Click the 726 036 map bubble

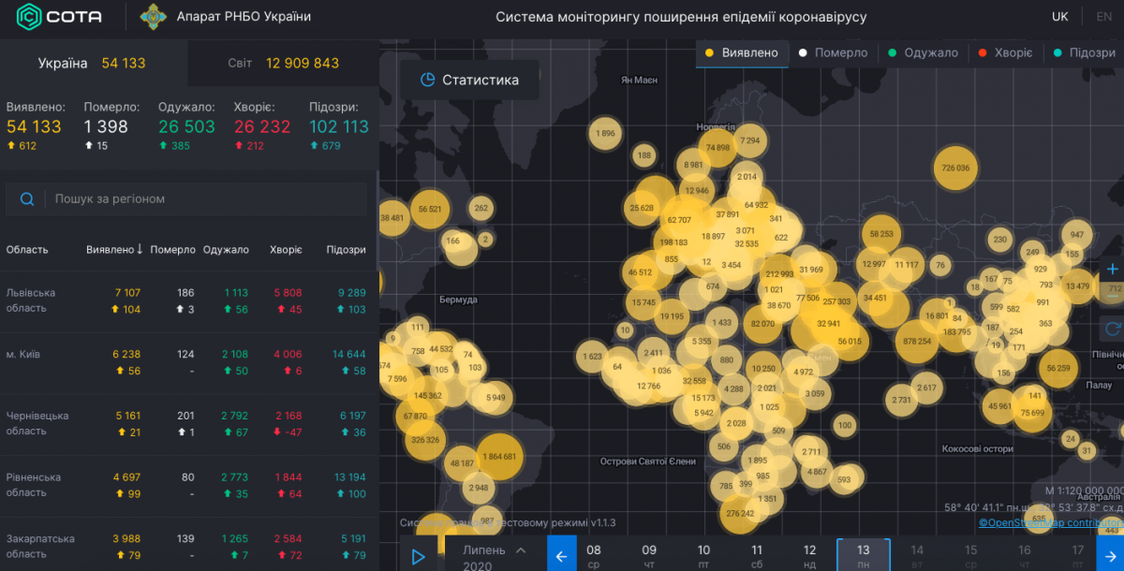click(956, 168)
